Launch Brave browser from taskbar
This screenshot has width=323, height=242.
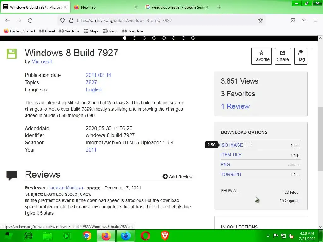165,236
